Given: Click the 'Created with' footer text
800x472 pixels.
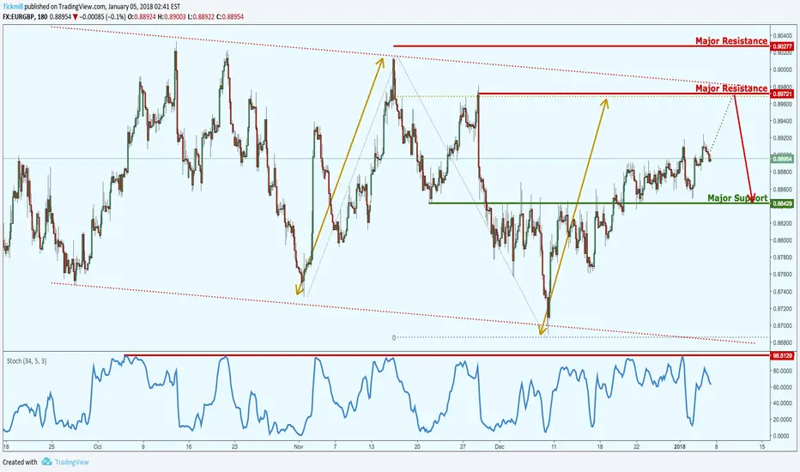Looking at the screenshot, I should [x=20, y=462].
